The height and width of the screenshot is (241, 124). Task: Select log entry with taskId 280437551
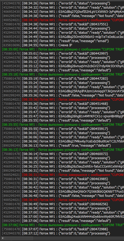pyautogui.click(x=62, y=24)
